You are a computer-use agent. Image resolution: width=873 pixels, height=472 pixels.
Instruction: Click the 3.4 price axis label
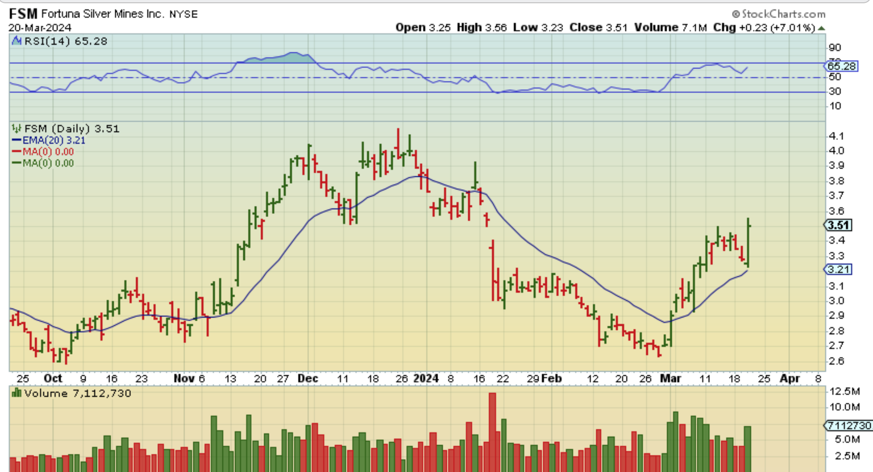(x=836, y=241)
